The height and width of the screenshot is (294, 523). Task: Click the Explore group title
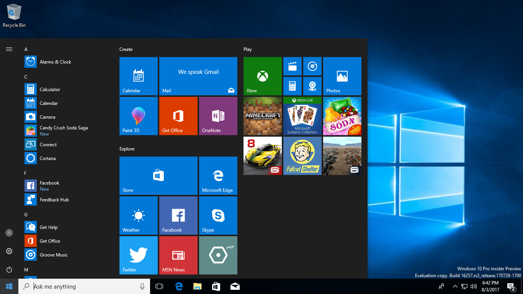(127, 149)
